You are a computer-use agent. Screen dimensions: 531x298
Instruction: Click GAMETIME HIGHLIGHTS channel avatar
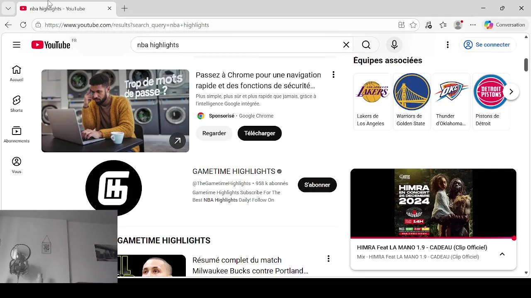pos(113,188)
